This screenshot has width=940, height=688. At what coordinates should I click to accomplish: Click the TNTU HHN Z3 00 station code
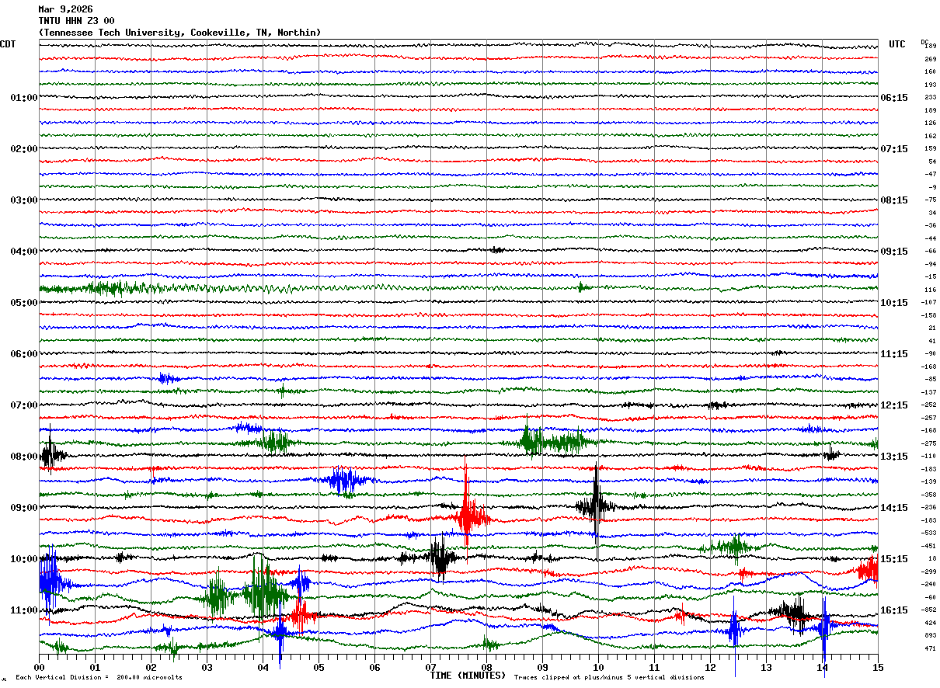click(76, 21)
